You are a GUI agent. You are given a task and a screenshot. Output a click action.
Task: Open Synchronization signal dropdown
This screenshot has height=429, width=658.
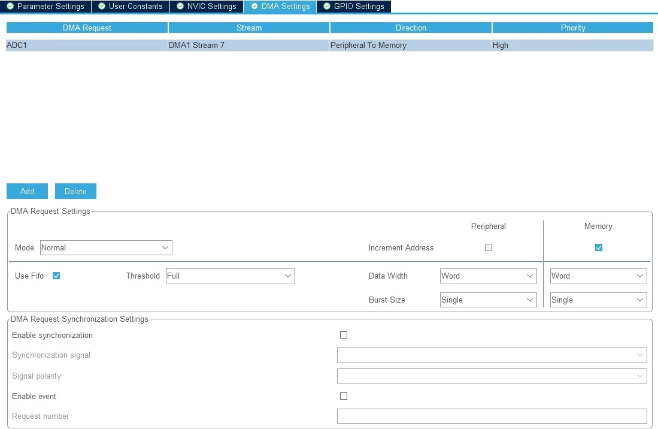point(492,355)
